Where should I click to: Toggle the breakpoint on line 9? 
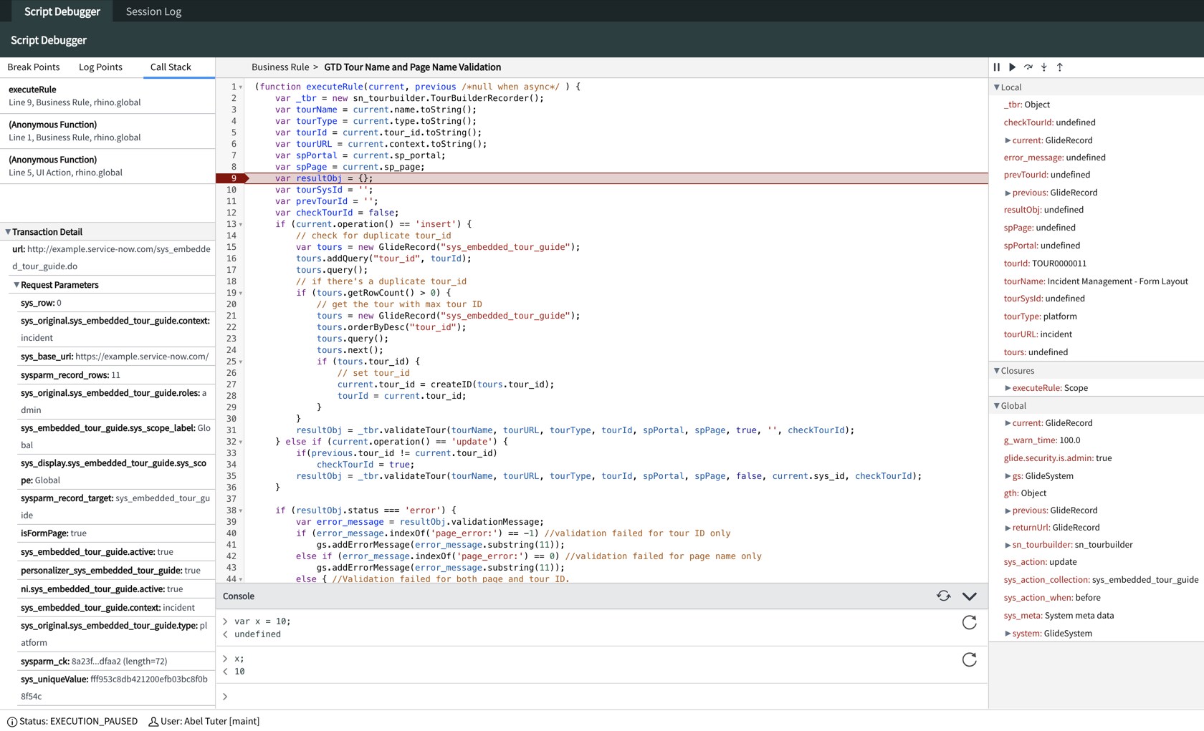pyautogui.click(x=233, y=178)
